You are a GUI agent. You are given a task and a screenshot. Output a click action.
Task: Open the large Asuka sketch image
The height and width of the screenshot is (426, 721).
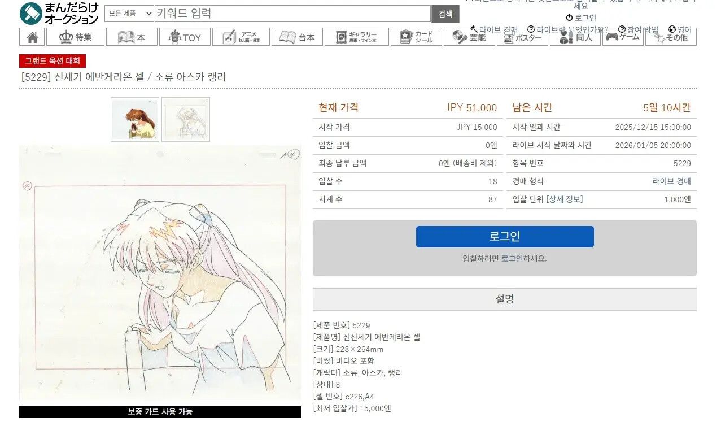point(160,274)
